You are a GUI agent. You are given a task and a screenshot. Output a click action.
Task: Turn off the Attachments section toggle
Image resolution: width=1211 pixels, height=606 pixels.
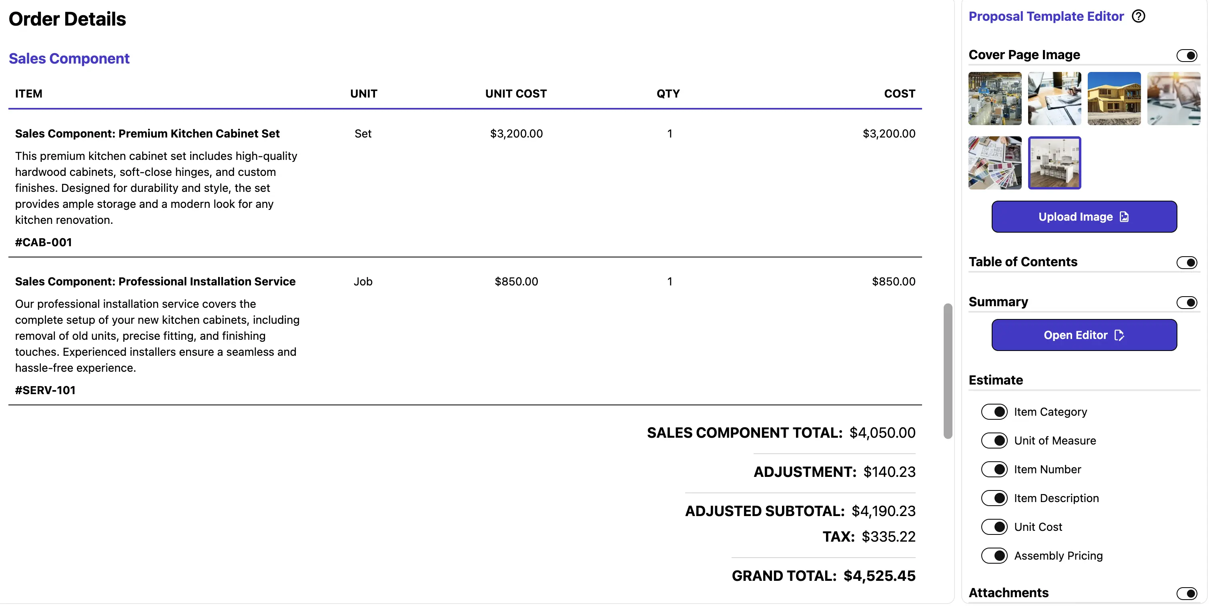(1187, 593)
